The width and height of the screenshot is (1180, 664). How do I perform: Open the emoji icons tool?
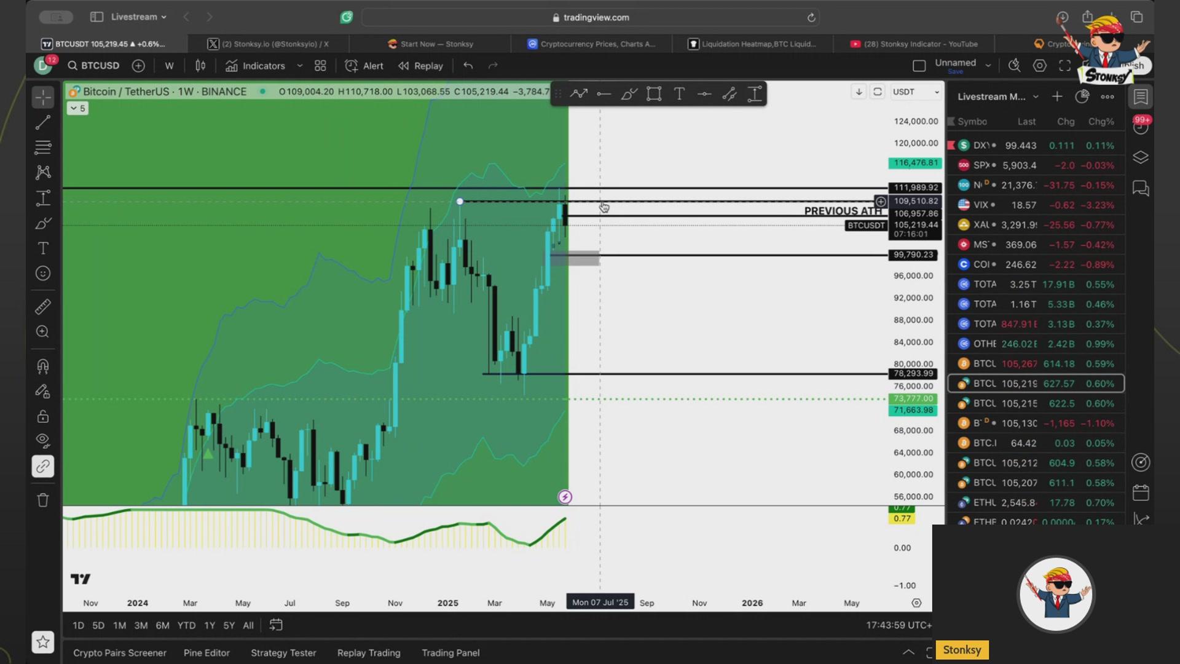(42, 274)
